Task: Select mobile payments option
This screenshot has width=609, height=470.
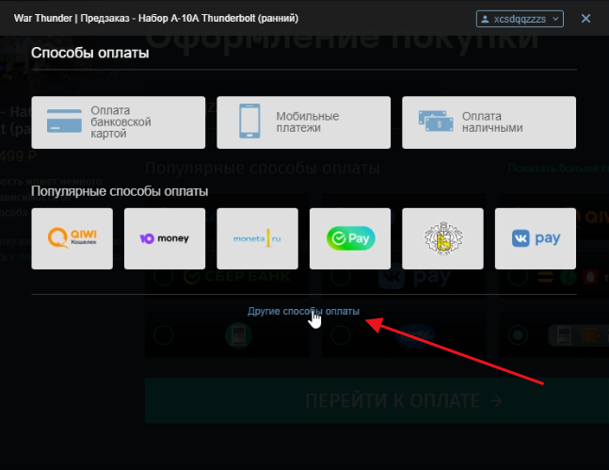Action: pyautogui.click(x=303, y=122)
